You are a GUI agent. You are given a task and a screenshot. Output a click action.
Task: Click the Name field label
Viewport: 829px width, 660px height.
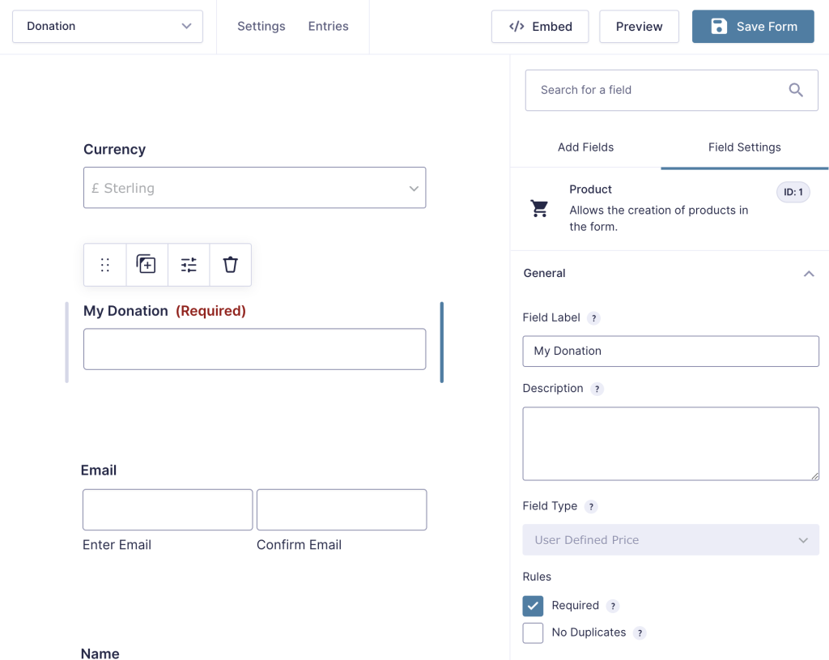pyautogui.click(x=100, y=654)
